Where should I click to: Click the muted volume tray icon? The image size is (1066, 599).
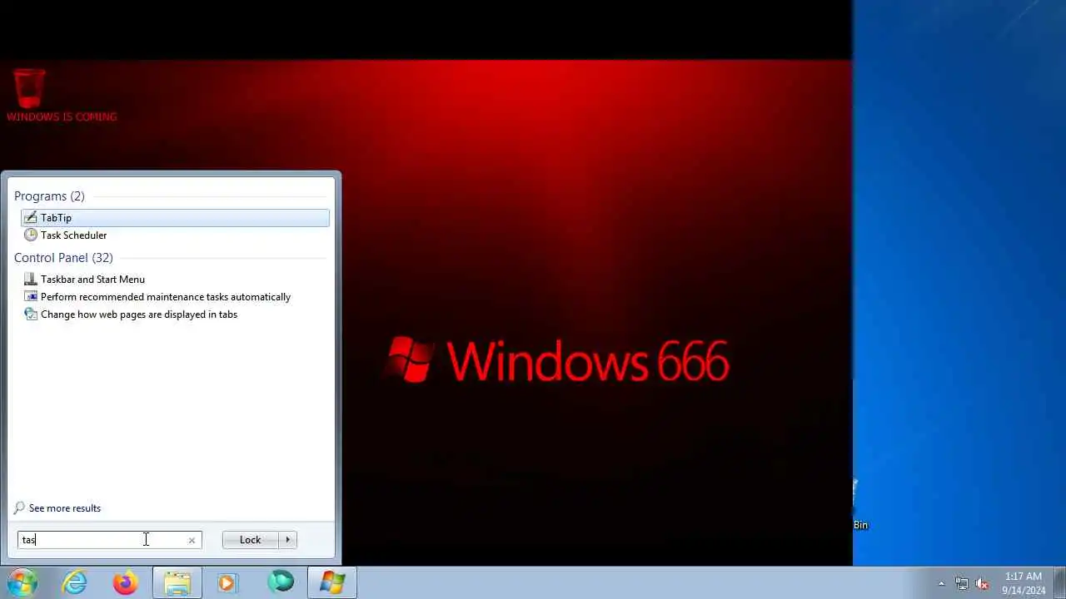(982, 583)
